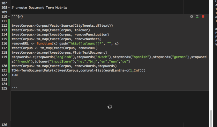Click the ```{r} chunk header
Image resolution: width=217 pixels, height=127 pixels.
[17, 17]
